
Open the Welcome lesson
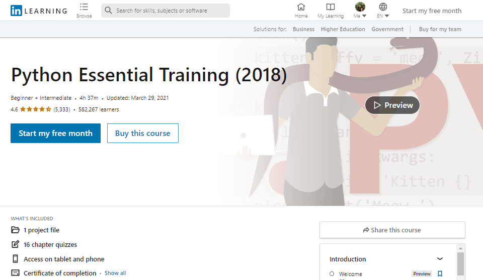tap(351, 274)
